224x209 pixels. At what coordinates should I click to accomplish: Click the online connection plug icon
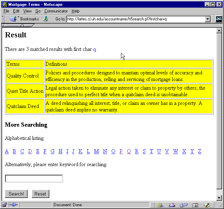coord(13,205)
